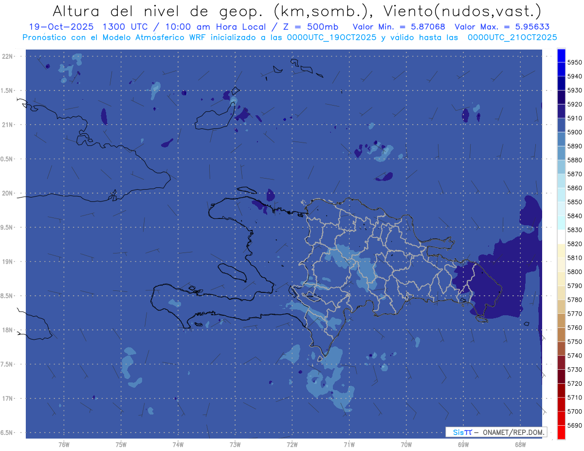Click the colorbar swatch between 5740 and 5730
The width and height of the screenshot is (584, 451).
[561, 362]
